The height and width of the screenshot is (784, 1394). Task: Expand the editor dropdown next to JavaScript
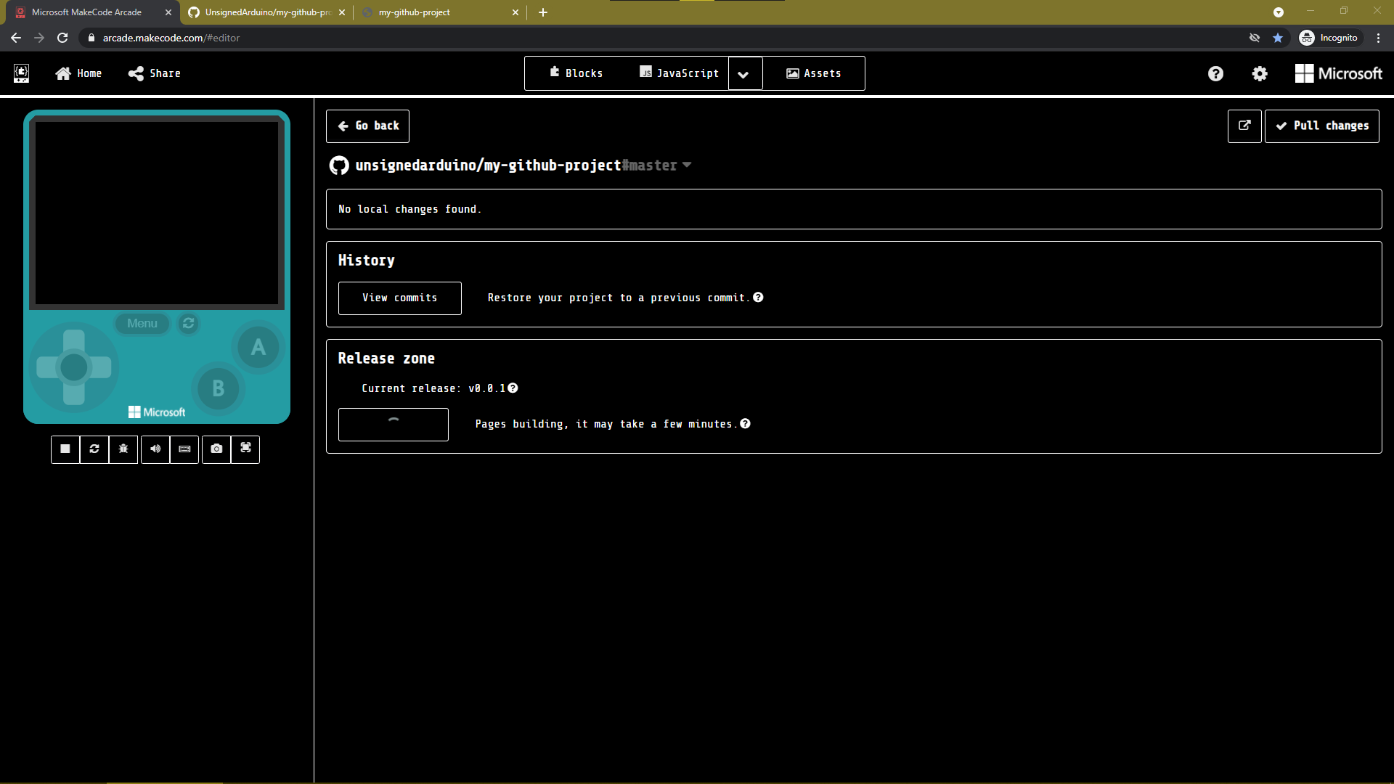pos(743,74)
